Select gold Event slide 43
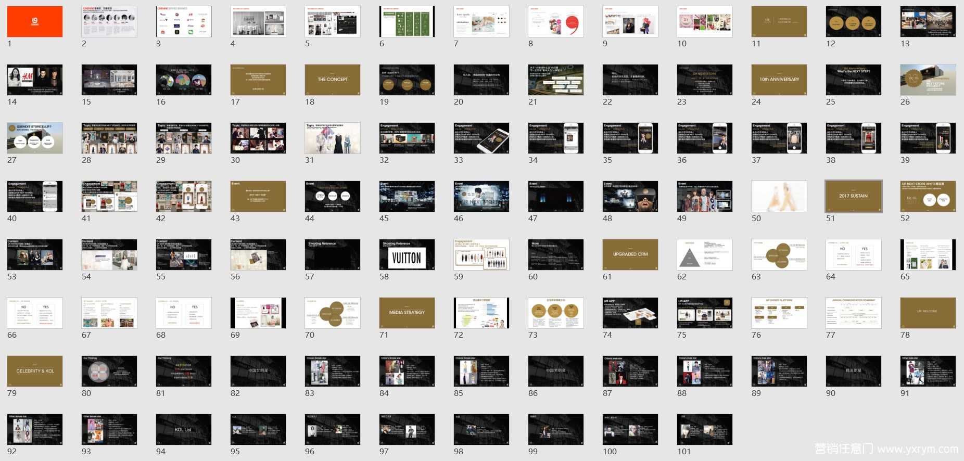 coord(258,196)
